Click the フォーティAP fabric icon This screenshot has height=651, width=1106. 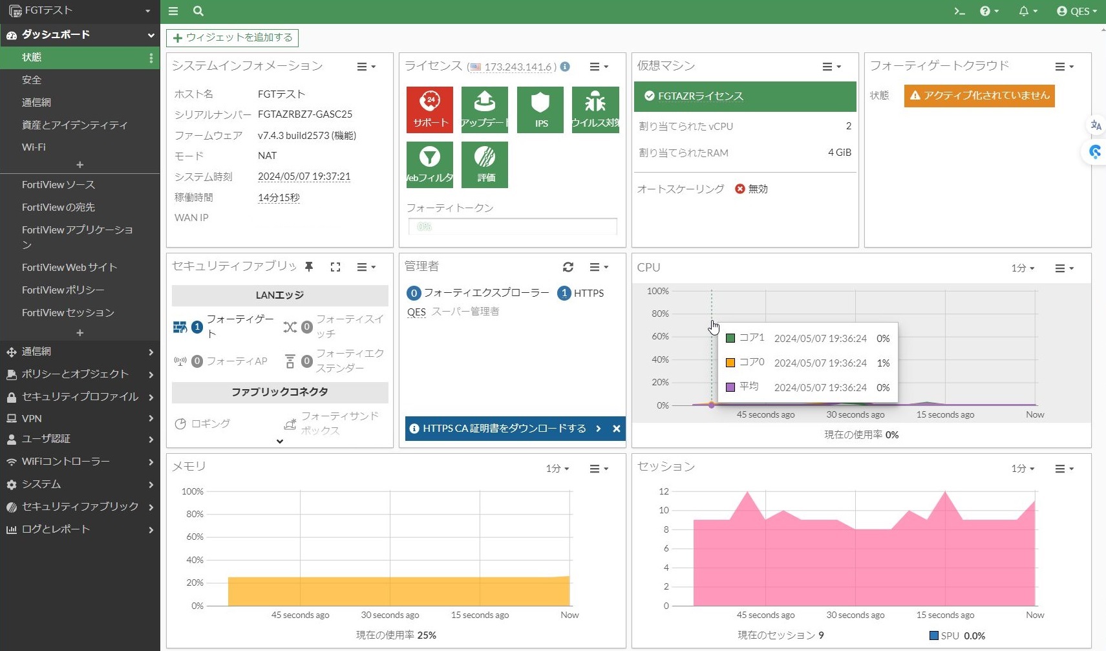pyautogui.click(x=180, y=361)
